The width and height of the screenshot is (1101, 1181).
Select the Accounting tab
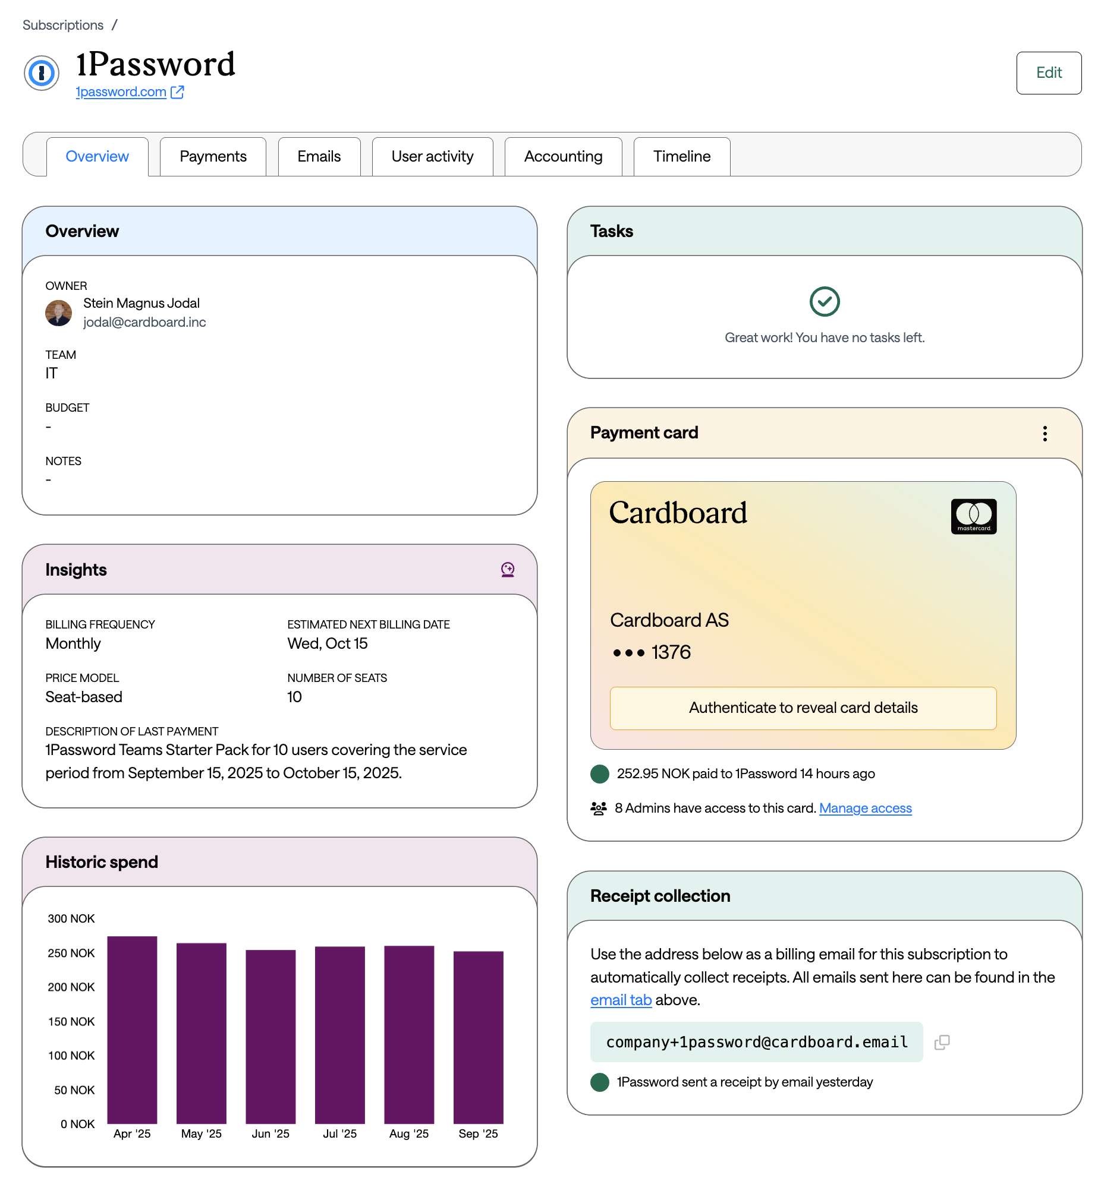point(564,156)
